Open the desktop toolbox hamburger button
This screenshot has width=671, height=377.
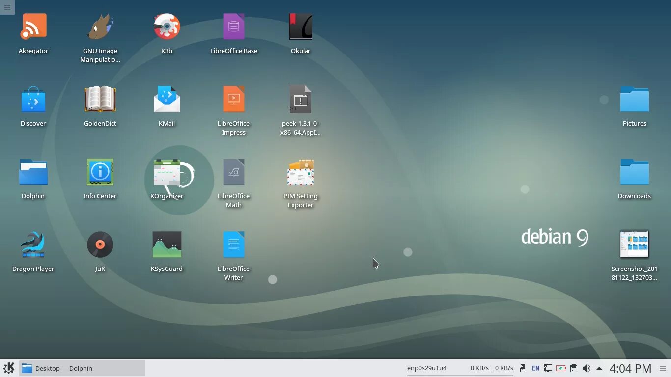[x=7, y=7]
